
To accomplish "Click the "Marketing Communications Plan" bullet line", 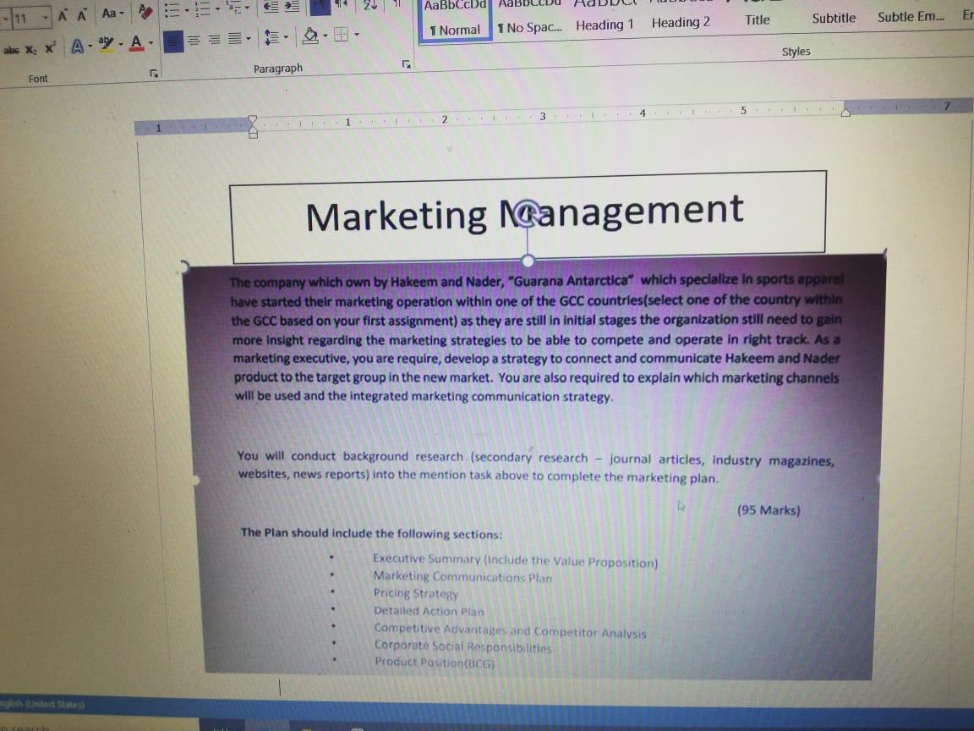I will point(462,577).
